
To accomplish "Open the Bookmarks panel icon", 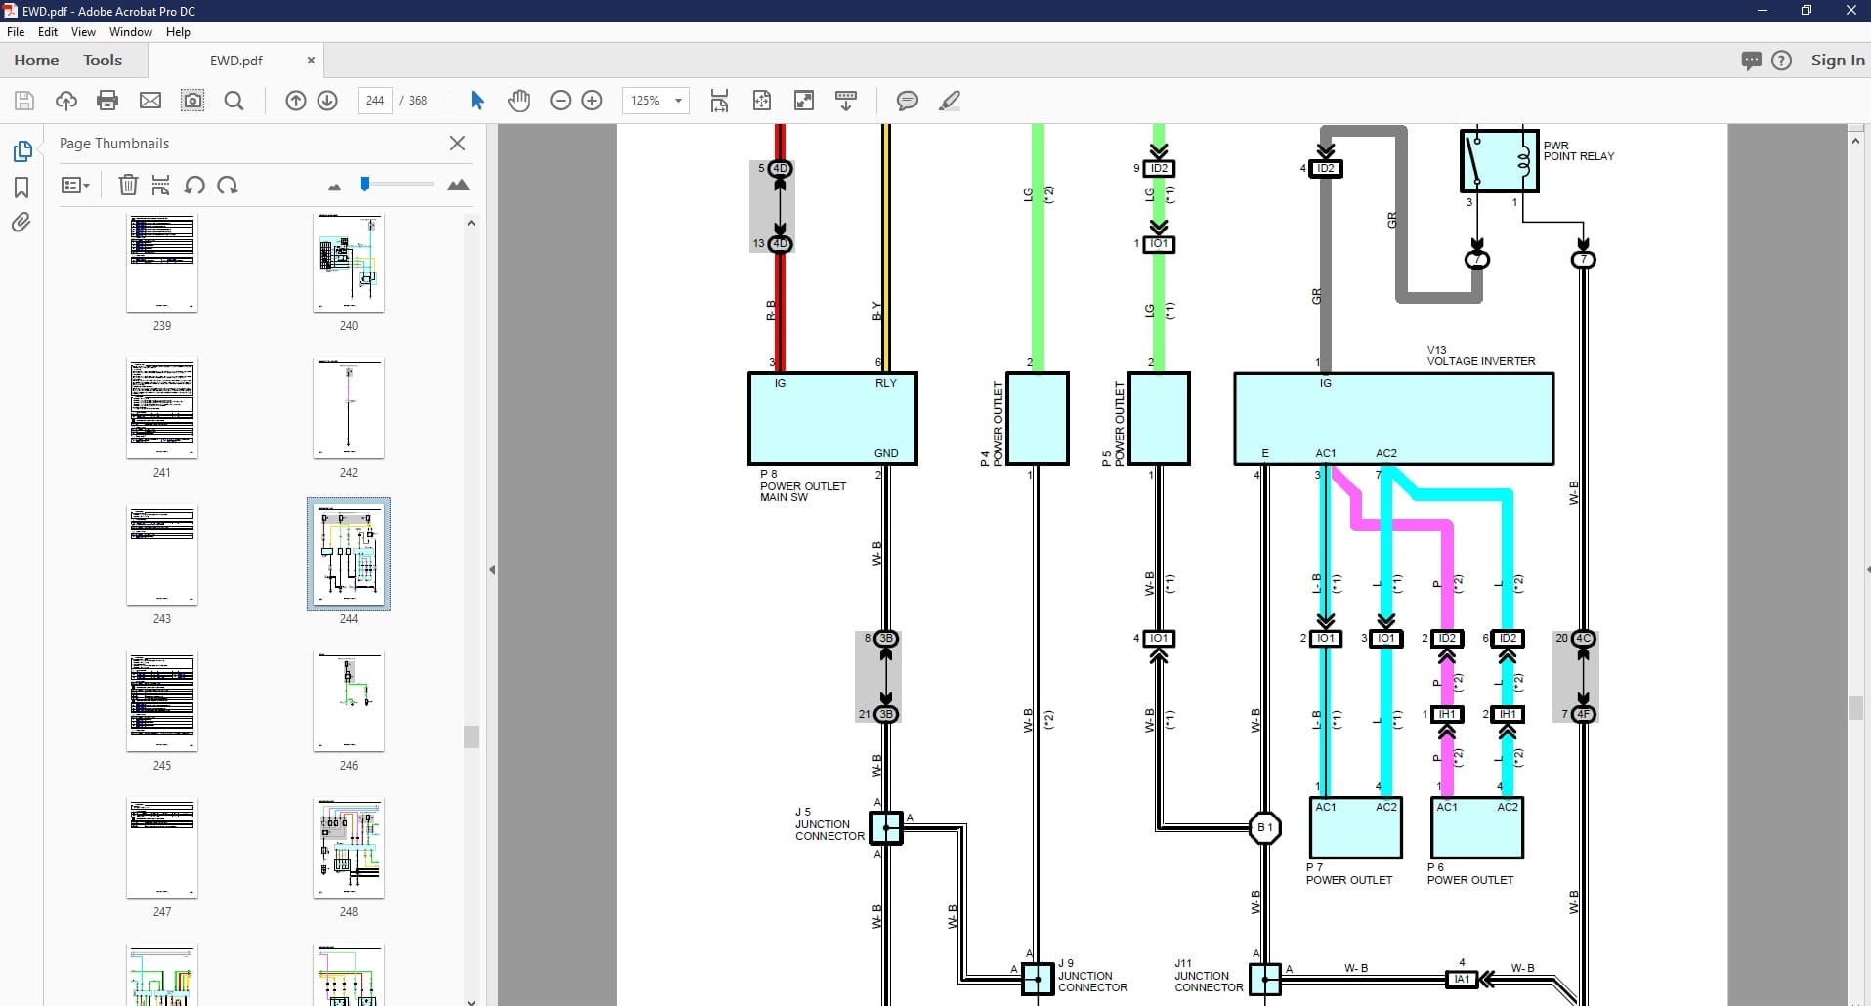I will pyautogui.click(x=21, y=188).
